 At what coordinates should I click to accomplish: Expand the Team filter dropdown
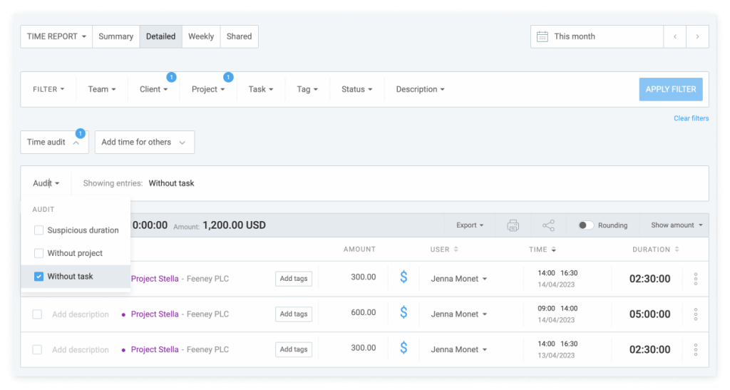(102, 89)
